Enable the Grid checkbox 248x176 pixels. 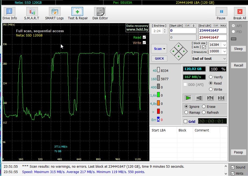point(185,122)
